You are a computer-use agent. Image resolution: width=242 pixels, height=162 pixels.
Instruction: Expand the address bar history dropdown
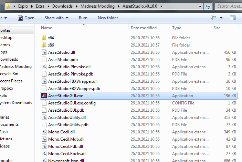[x=199, y=6]
